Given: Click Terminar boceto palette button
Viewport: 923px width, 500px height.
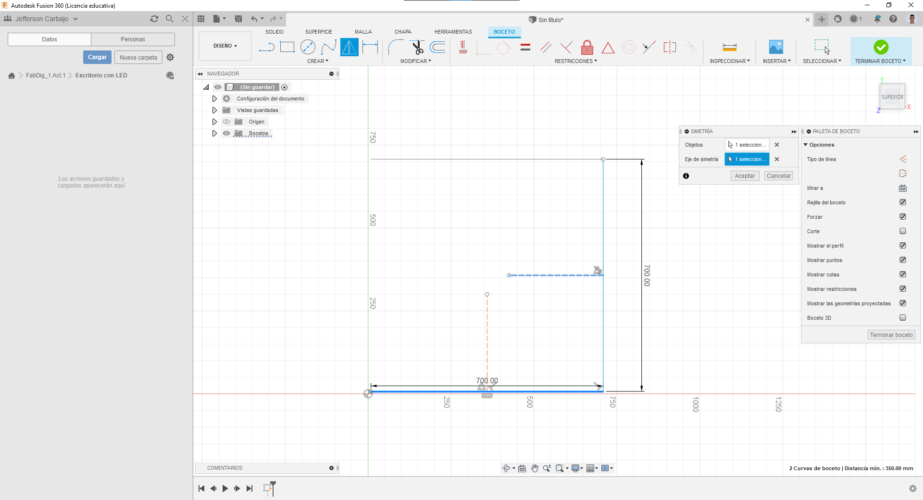Looking at the screenshot, I should [x=891, y=335].
